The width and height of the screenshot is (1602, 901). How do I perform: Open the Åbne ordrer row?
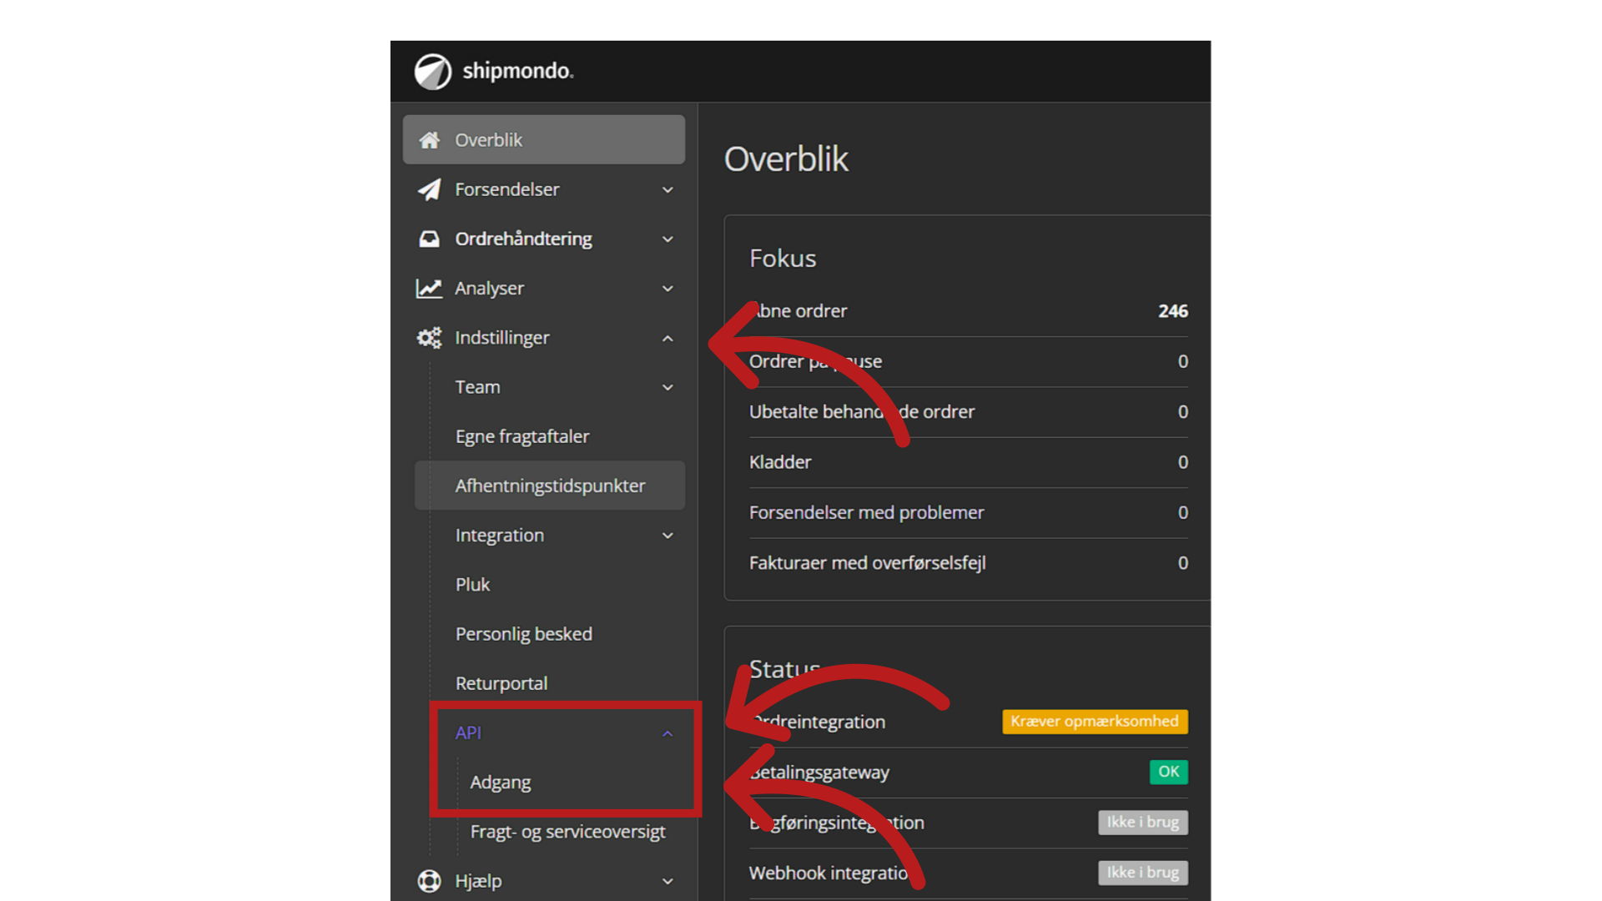(968, 311)
